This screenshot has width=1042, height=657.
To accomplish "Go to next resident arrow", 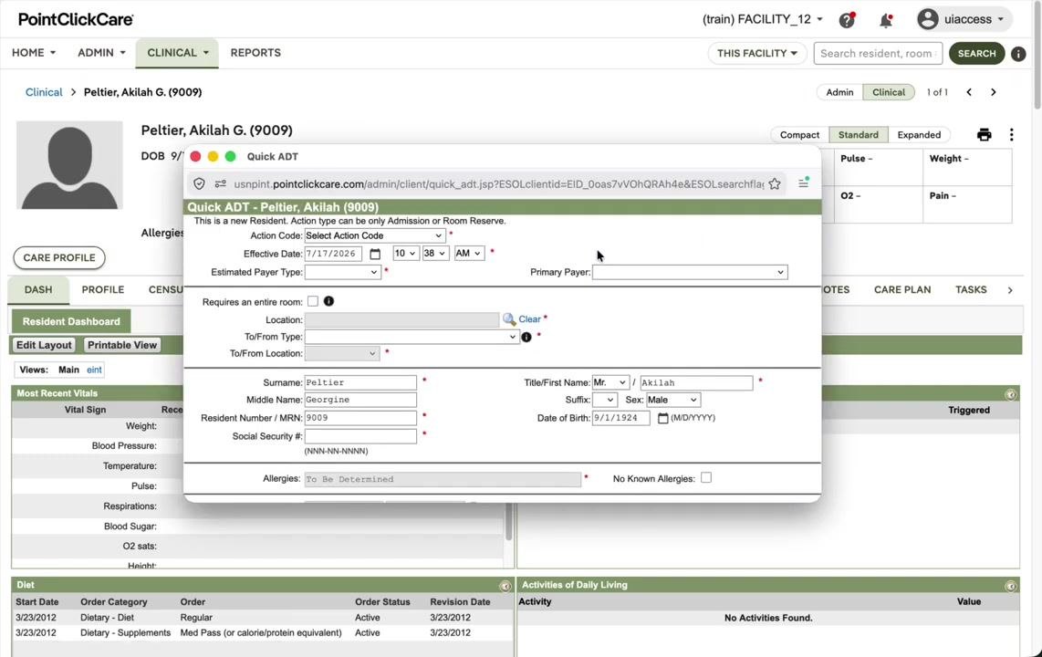I will (994, 92).
